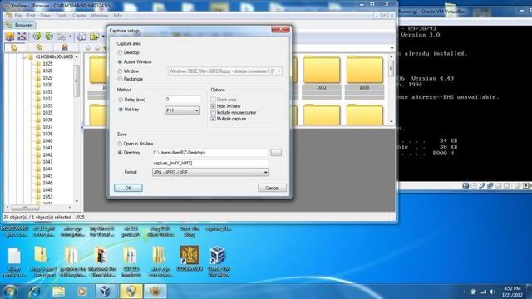Open the blank text file desktop icon
Image resolution: width=532 pixels, height=299 pixels.
pos(14,262)
